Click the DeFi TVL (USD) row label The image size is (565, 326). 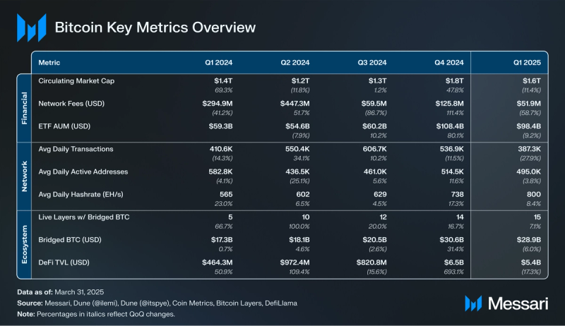66,262
